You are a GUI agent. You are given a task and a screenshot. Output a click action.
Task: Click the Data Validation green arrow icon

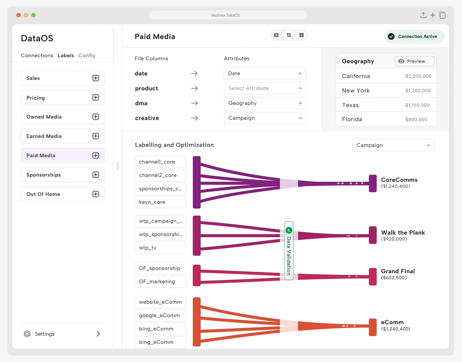(x=289, y=230)
